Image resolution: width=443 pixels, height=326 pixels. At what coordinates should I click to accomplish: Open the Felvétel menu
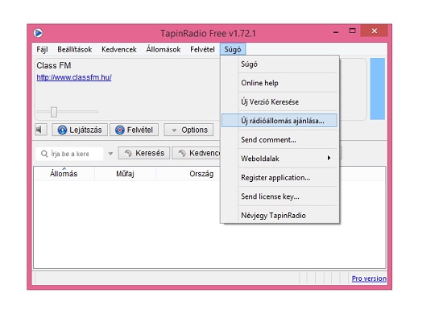point(202,49)
